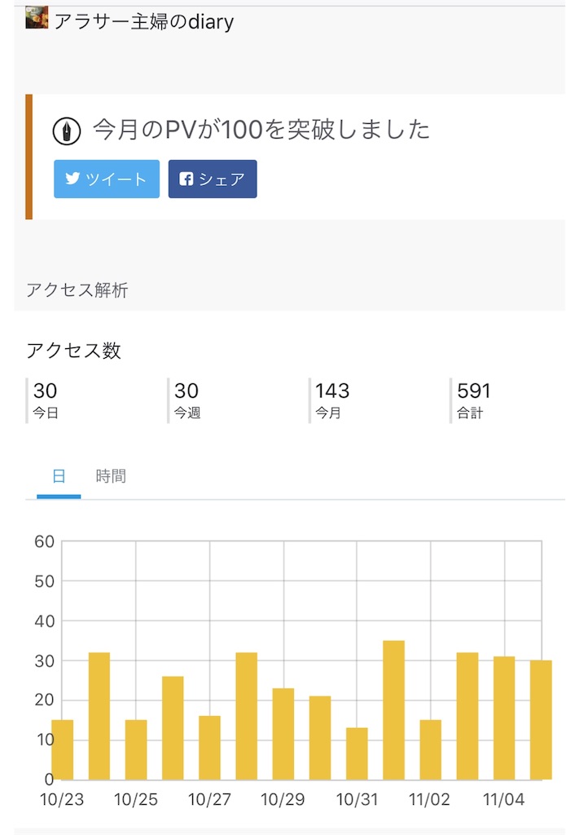Viewport: 566px width, 835px height.
Task: Click the blog avatar thumbnail
Action: pyautogui.click(x=37, y=18)
